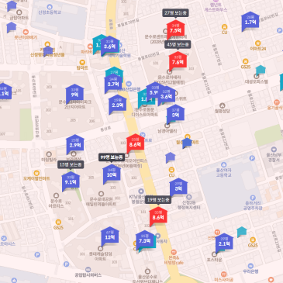Screen dimensions: 283x283
Task: Select the red 7.5억 house marker
Action: (175, 29)
